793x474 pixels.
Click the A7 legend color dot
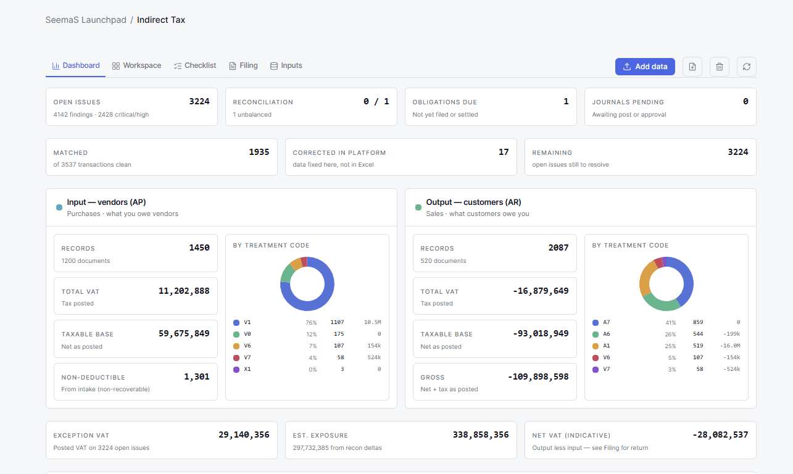(595, 322)
